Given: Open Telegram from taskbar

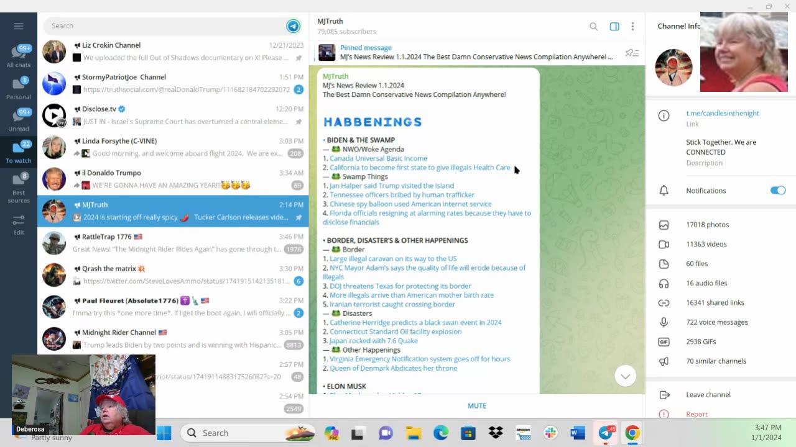Looking at the screenshot, I should coord(605,433).
